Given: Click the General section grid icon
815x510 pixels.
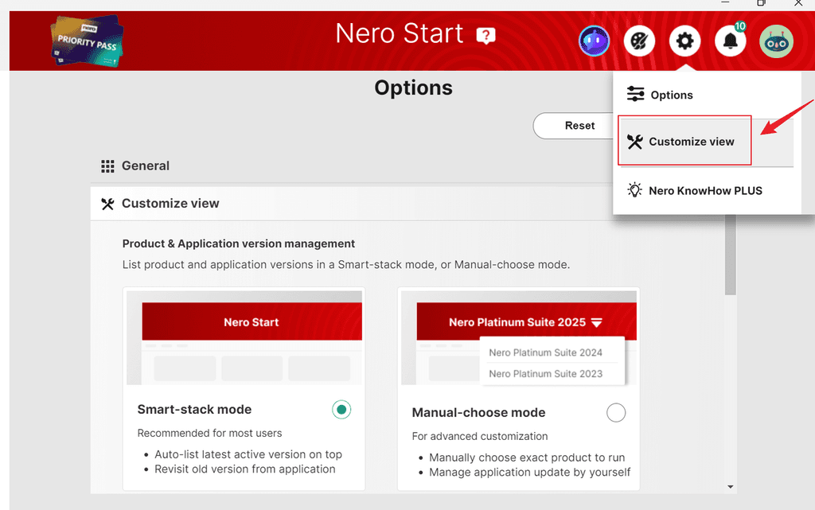Looking at the screenshot, I should pos(107,165).
